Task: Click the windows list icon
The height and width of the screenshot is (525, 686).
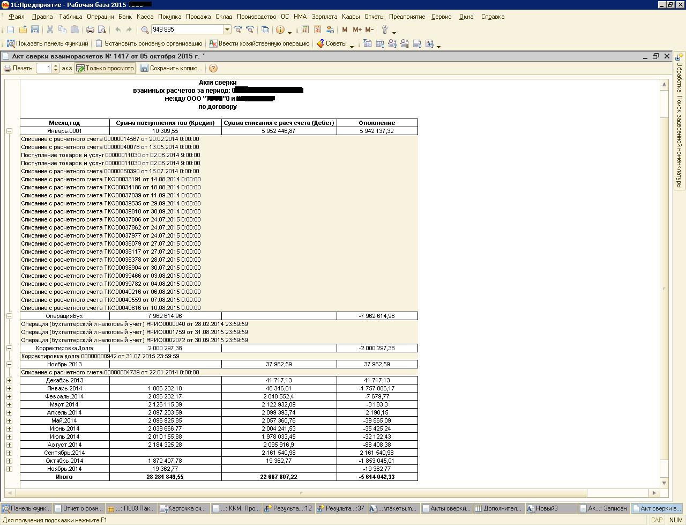Action: click(x=265, y=29)
